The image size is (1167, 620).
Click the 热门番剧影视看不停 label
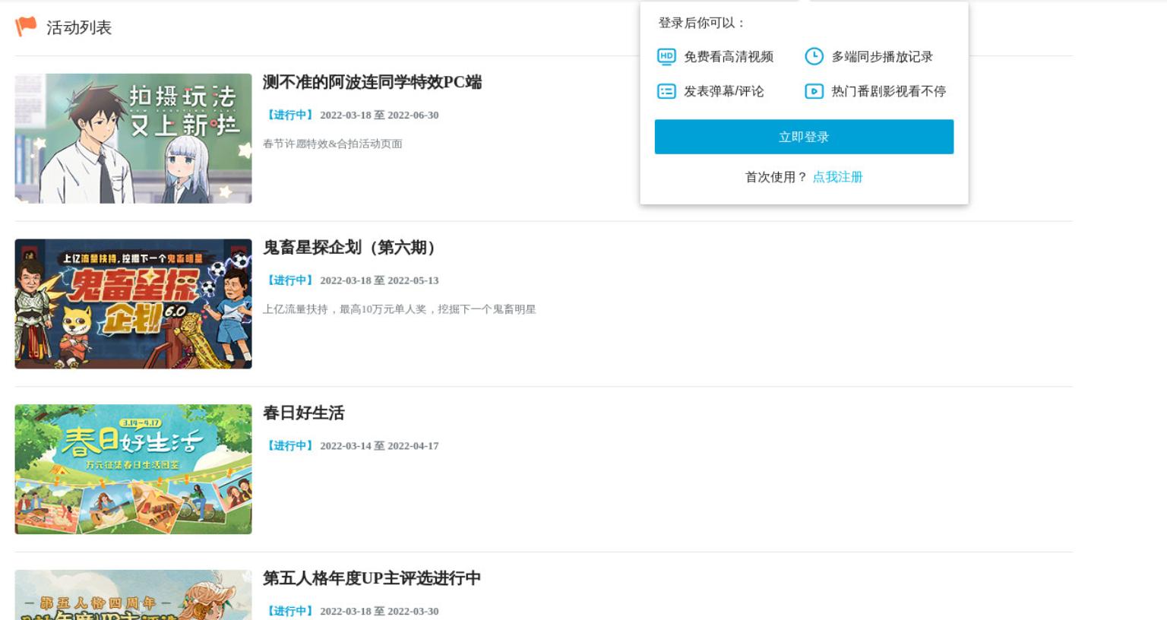(x=889, y=91)
